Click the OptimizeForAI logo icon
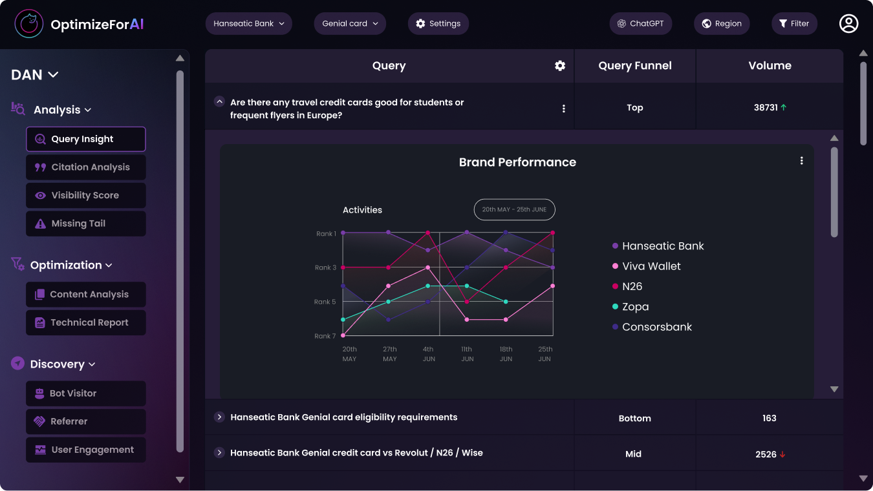 (29, 25)
